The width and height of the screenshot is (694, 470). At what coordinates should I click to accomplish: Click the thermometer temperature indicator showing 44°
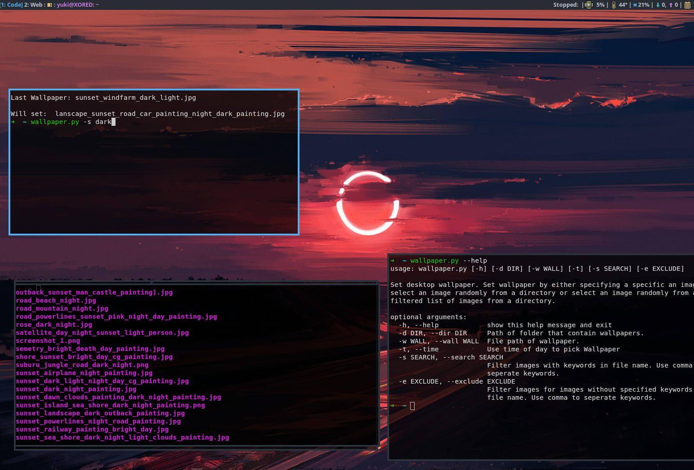pyautogui.click(x=614, y=5)
